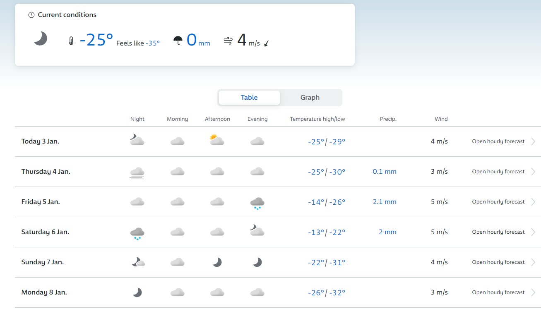
Task: Open hourly forecast for Friday 5 Jan.
Action: [498, 202]
